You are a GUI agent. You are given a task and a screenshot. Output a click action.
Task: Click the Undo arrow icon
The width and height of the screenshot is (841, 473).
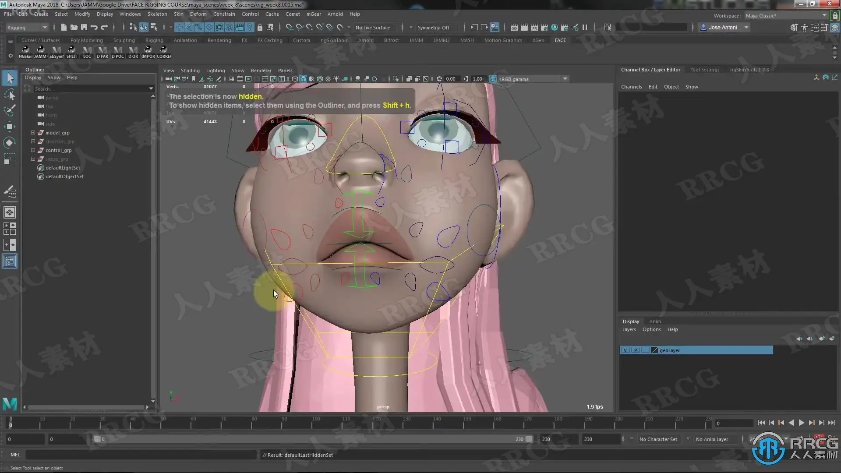pos(94,27)
